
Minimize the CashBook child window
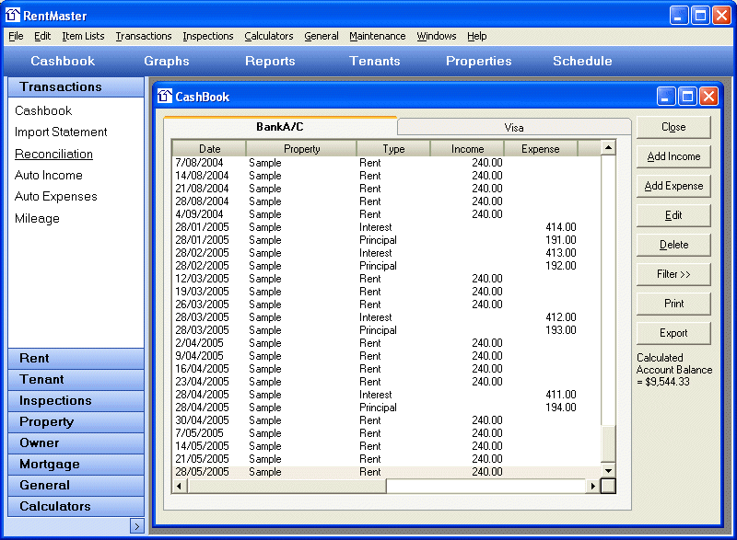(666, 97)
